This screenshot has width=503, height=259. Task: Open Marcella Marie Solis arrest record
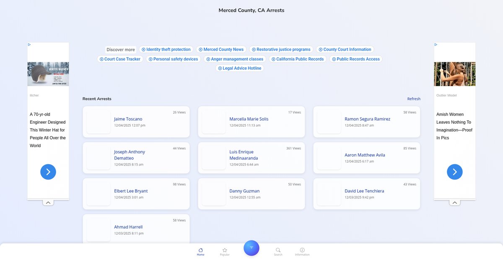pos(251,122)
